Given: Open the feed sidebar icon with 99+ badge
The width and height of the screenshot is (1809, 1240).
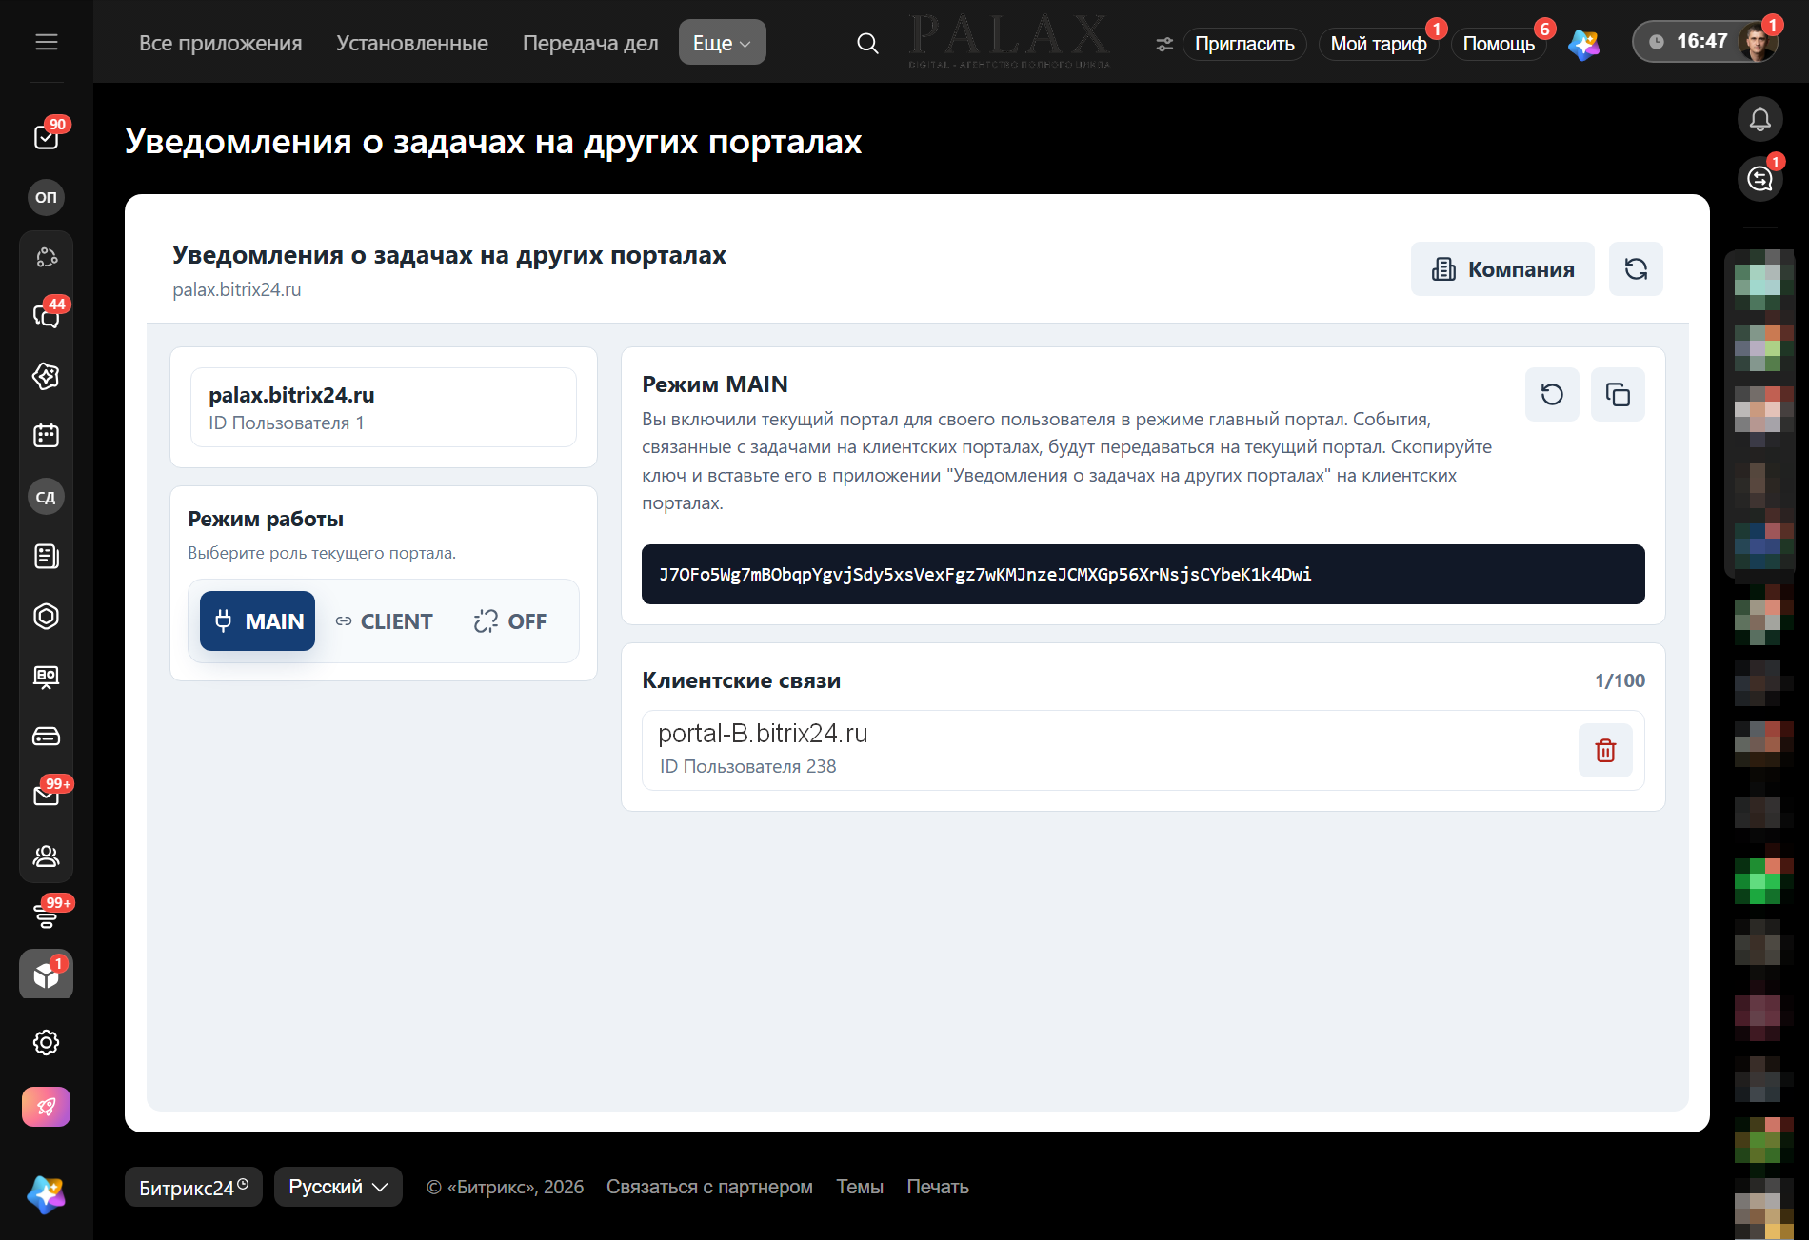Looking at the screenshot, I should pos(46,915).
